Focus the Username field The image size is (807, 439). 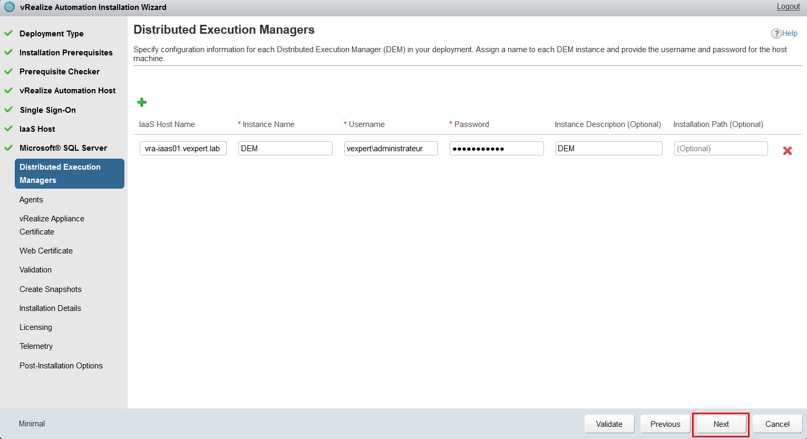click(x=391, y=149)
